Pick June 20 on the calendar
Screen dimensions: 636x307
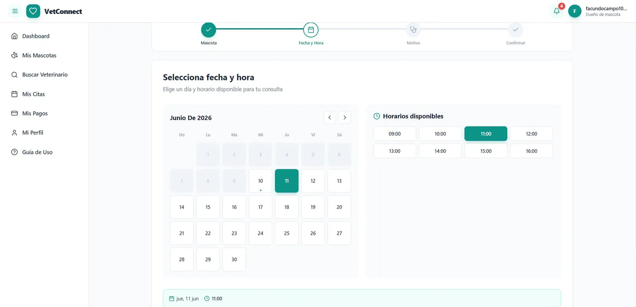pos(339,207)
